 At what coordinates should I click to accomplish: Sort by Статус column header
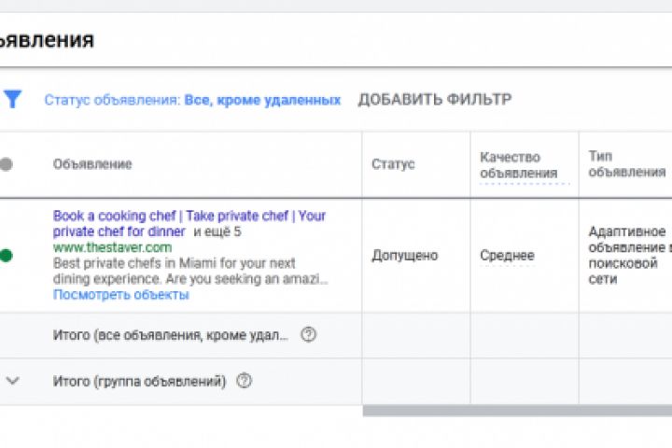click(x=393, y=164)
